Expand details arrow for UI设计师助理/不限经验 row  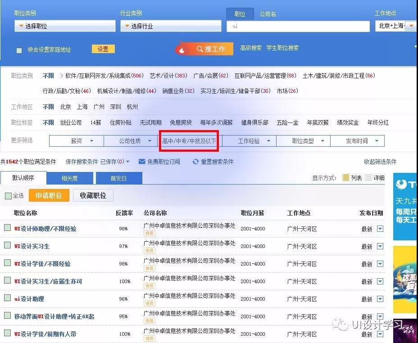point(380,229)
